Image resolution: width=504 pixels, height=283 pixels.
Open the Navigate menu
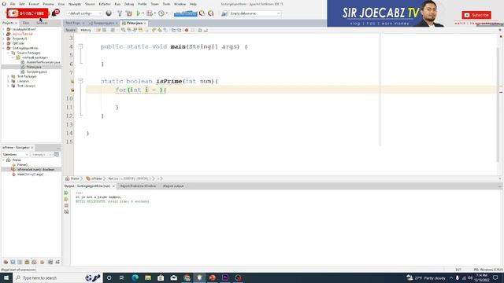pyautogui.click(x=75, y=4)
